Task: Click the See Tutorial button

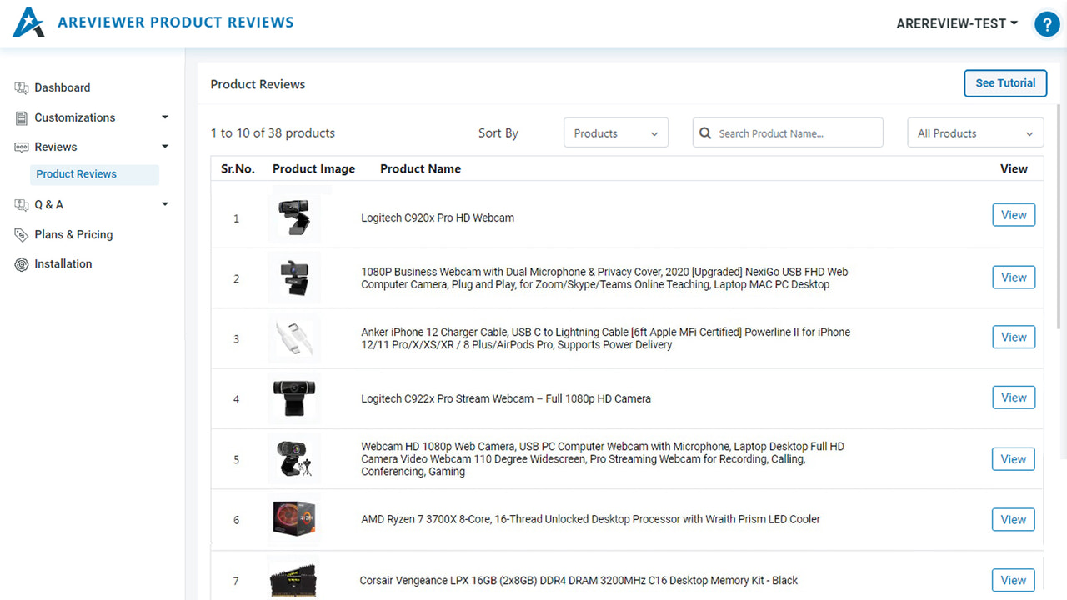Action: click(x=1005, y=83)
